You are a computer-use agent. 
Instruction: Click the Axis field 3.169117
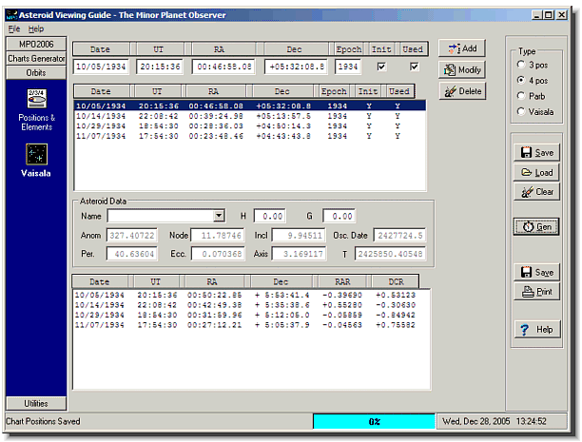299,254
